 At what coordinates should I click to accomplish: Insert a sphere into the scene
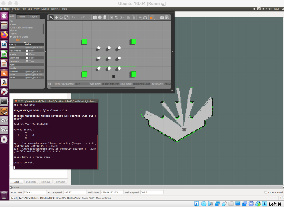[x=100, y=17]
